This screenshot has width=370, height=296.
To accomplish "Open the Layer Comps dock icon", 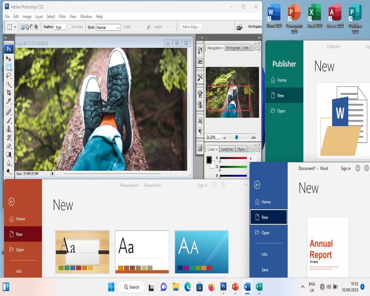I will tap(200, 148).
